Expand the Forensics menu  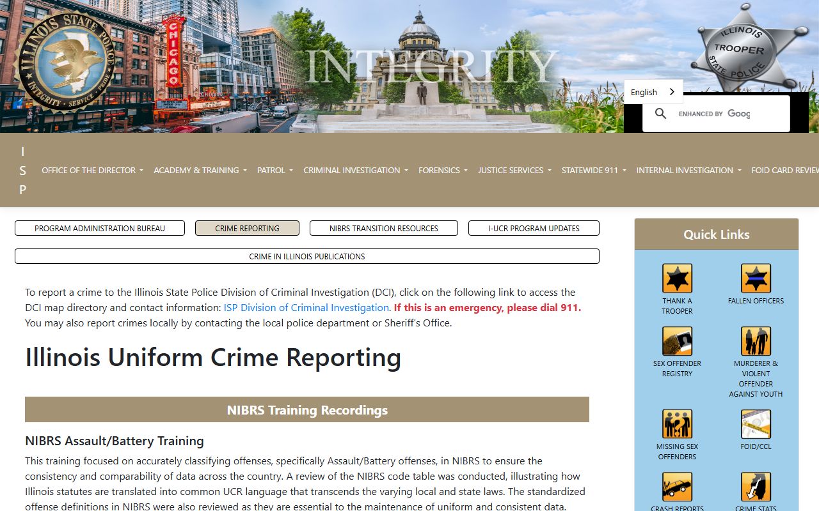click(443, 170)
